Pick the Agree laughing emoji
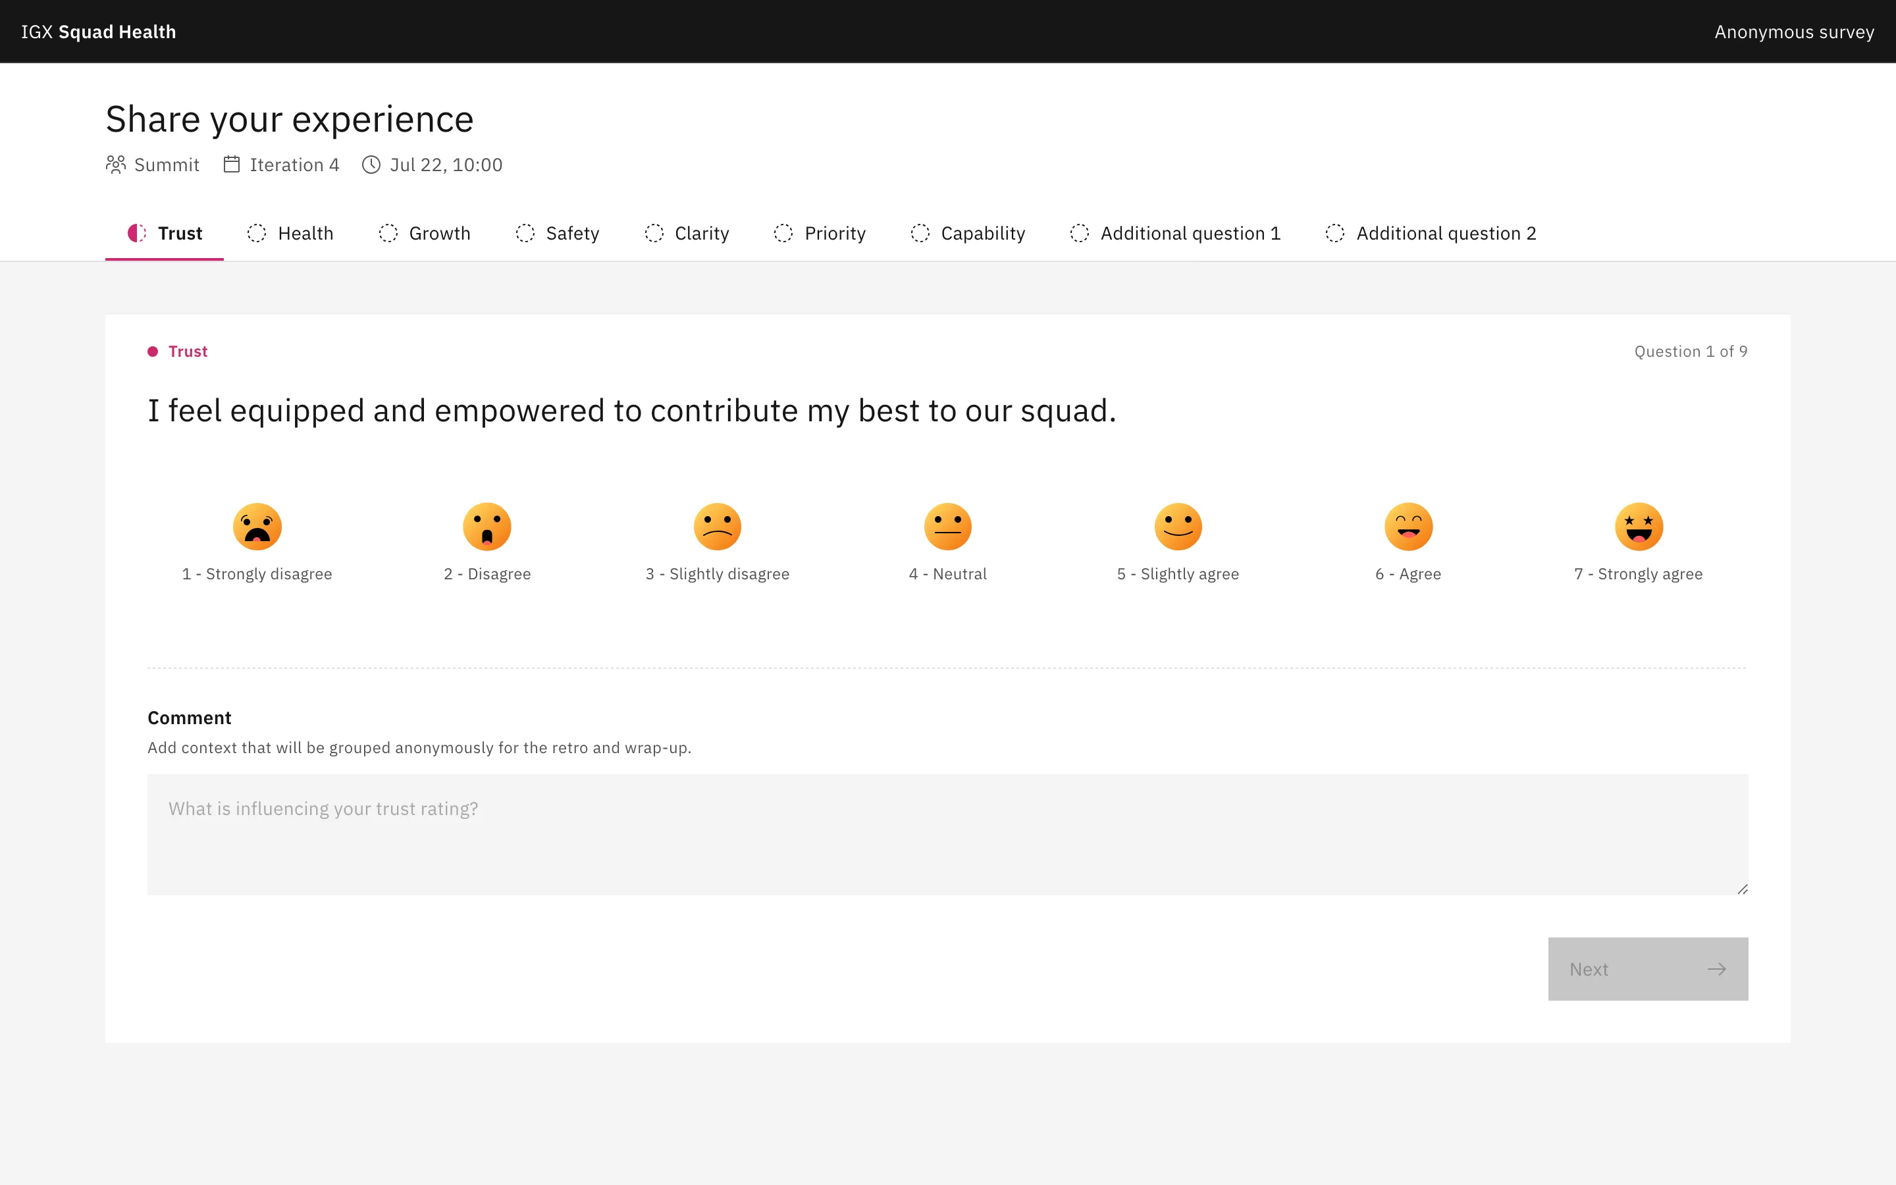 click(1409, 527)
